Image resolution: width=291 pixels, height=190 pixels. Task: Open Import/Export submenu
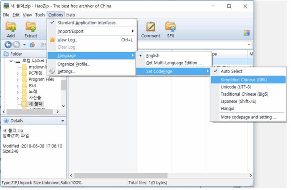tap(92, 31)
